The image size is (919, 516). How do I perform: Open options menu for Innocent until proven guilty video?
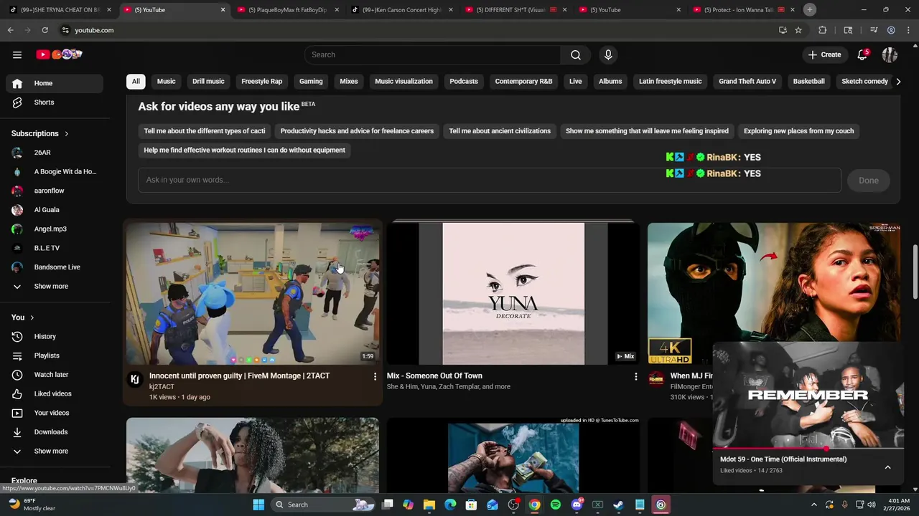(375, 376)
